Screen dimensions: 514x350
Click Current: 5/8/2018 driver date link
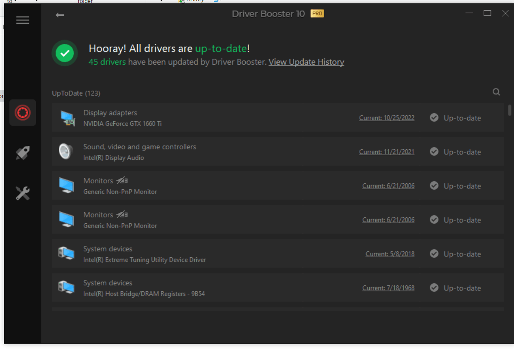[x=390, y=254]
